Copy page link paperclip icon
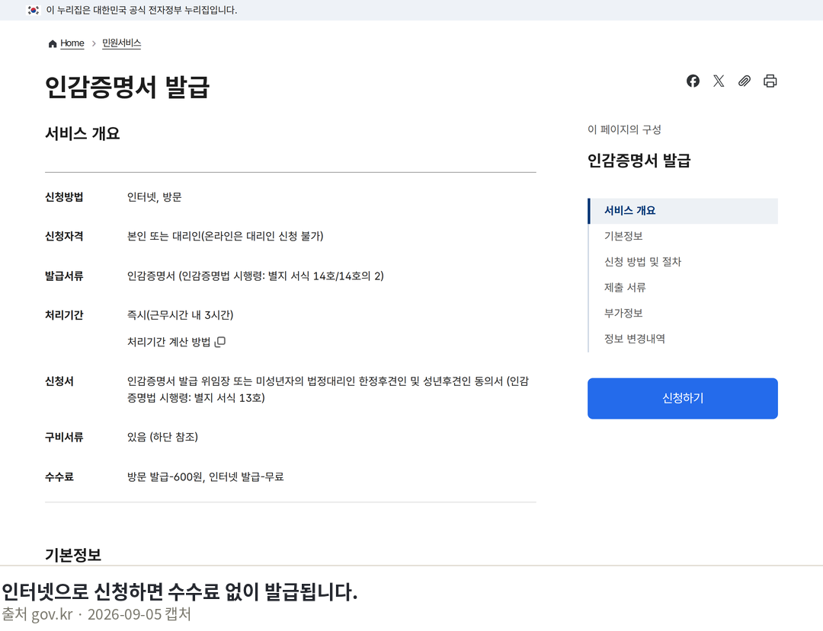This screenshot has height=631, width=823. pos(745,81)
